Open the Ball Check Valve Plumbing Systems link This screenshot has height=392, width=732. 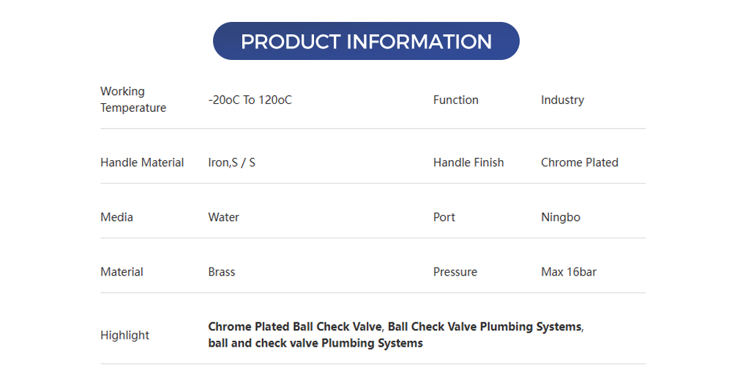point(485,327)
